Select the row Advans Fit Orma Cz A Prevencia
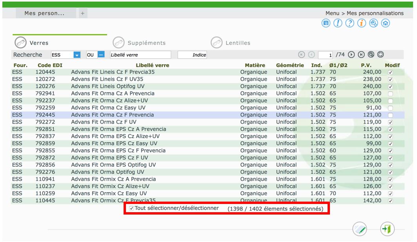Viewport: 417px width, 242px height. (x=208, y=94)
